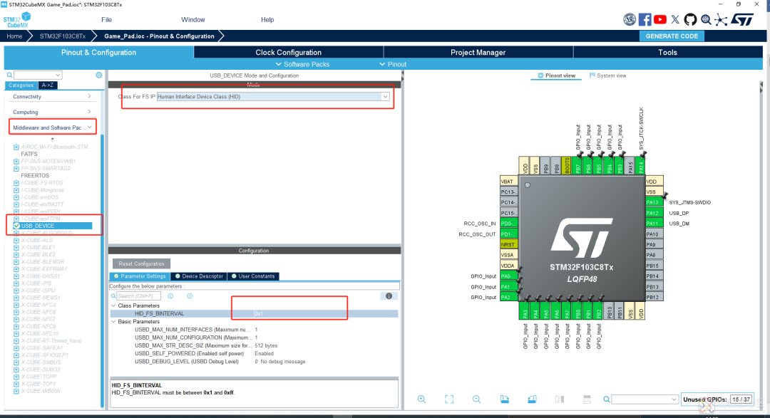Collapse Middleware and Software Packs category
The width and height of the screenshot is (770, 418).
coord(52,127)
